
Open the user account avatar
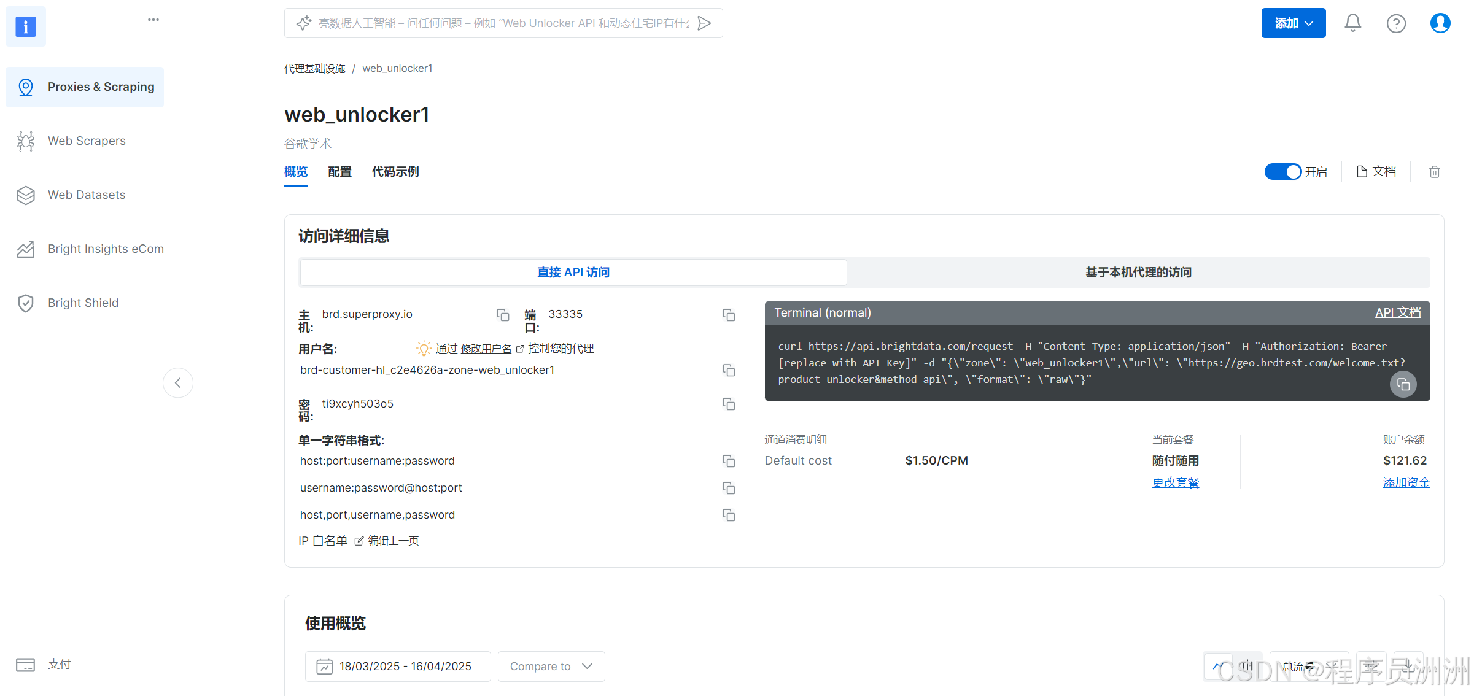[1440, 23]
